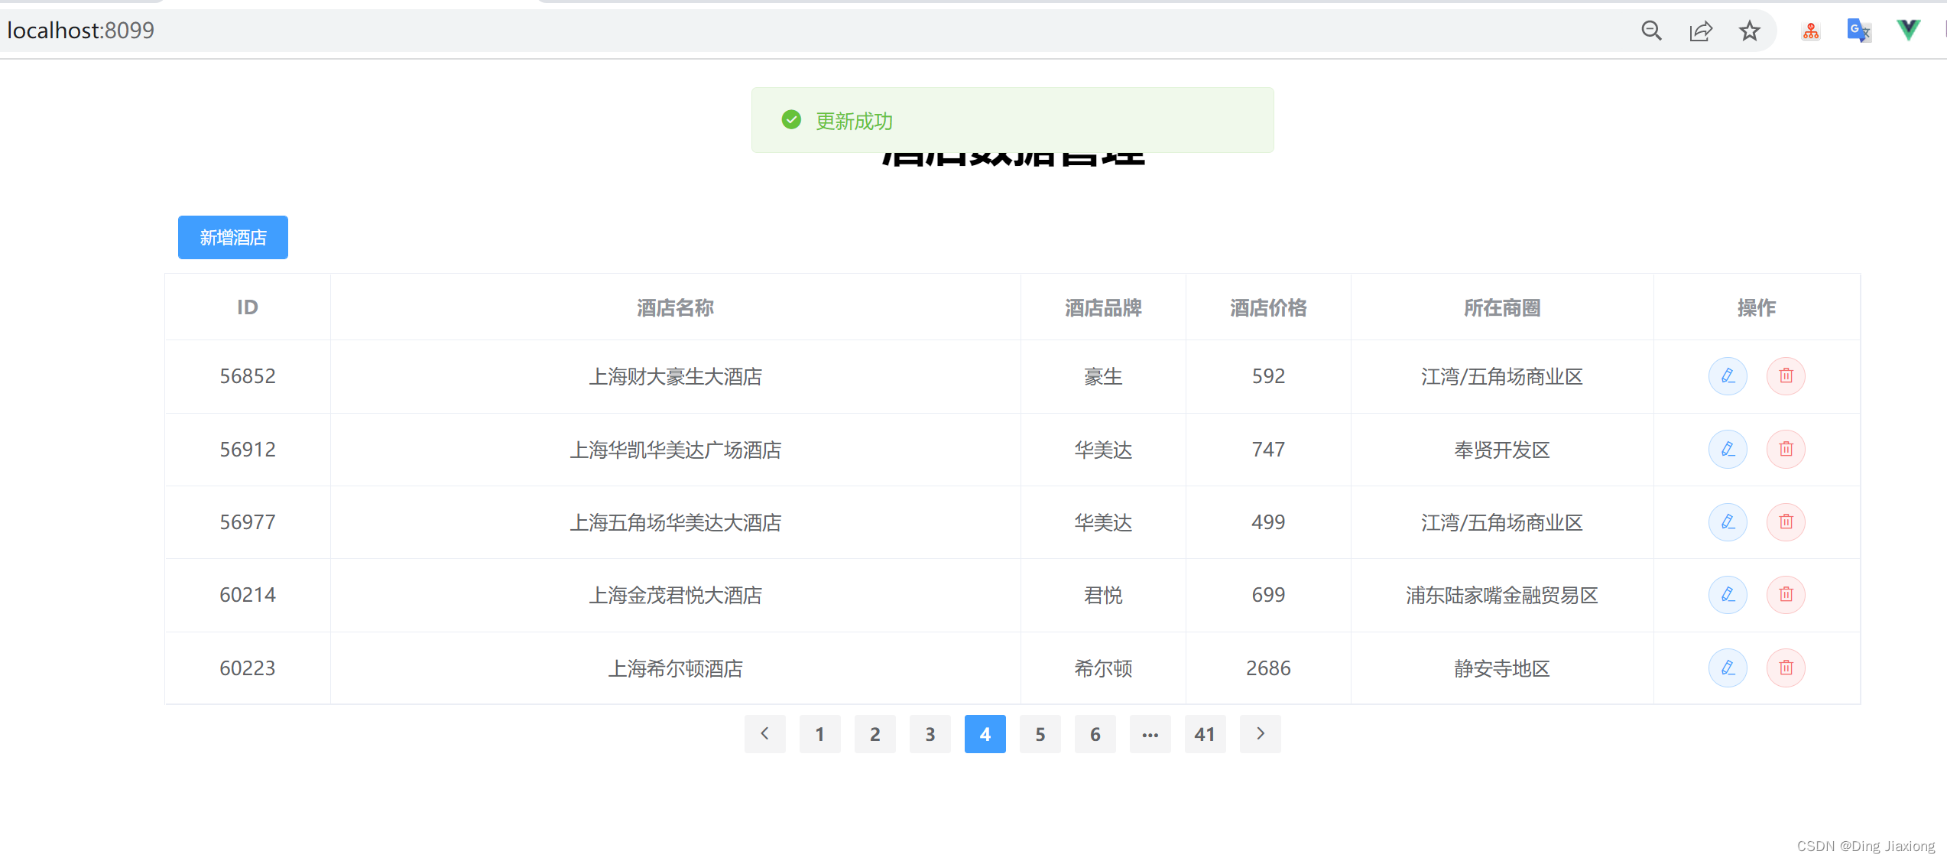Open red sitemap extension icon
This screenshot has height=861, width=1947.
point(1810,31)
